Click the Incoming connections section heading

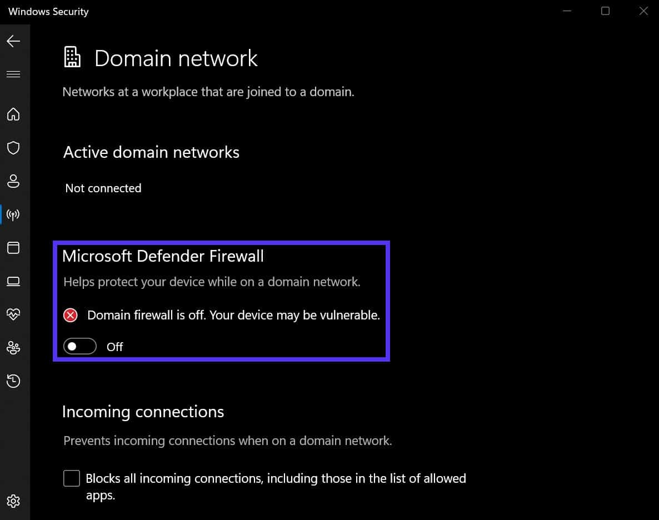[143, 412]
